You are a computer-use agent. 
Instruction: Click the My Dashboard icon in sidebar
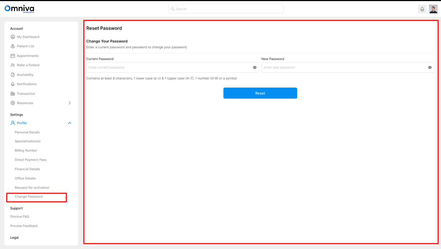(13, 37)
